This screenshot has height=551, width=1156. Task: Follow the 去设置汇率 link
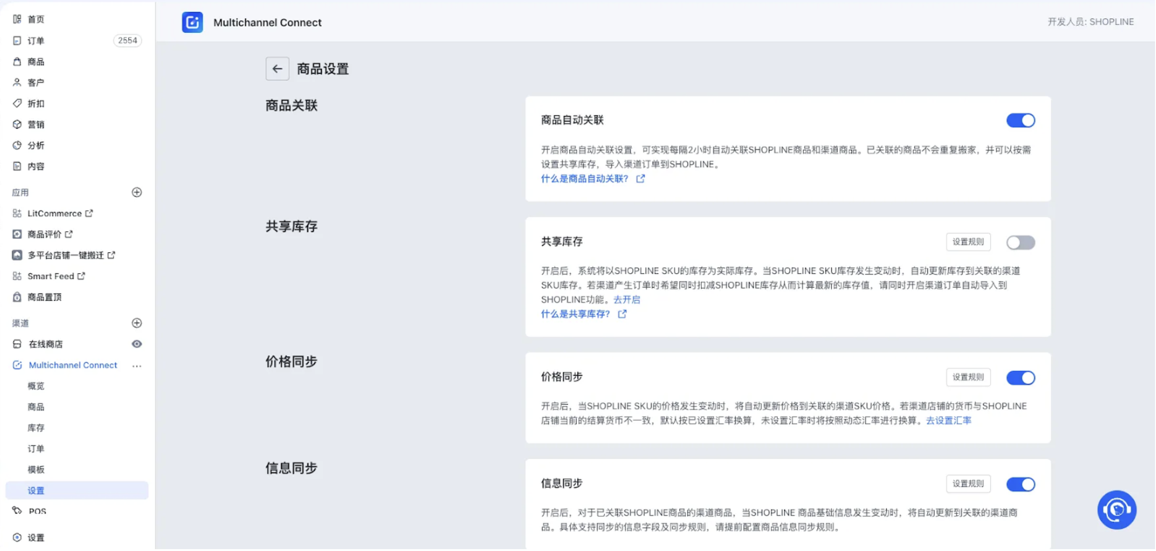[x=949, y=421]
